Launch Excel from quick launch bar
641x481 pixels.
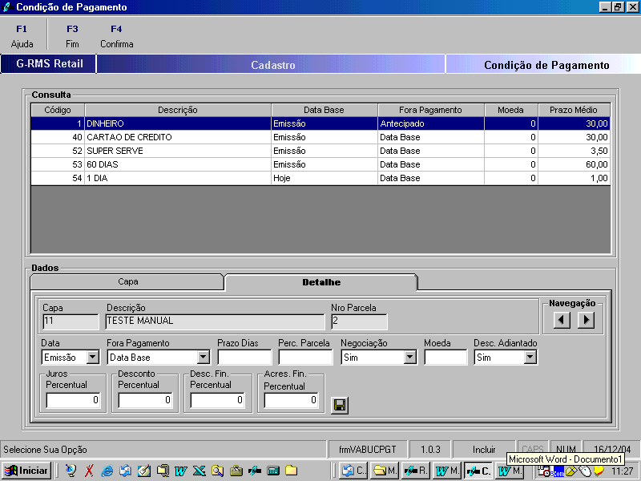[x=198, y=471]
